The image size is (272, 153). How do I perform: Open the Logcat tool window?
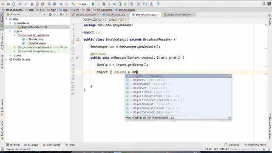point(31,144)
